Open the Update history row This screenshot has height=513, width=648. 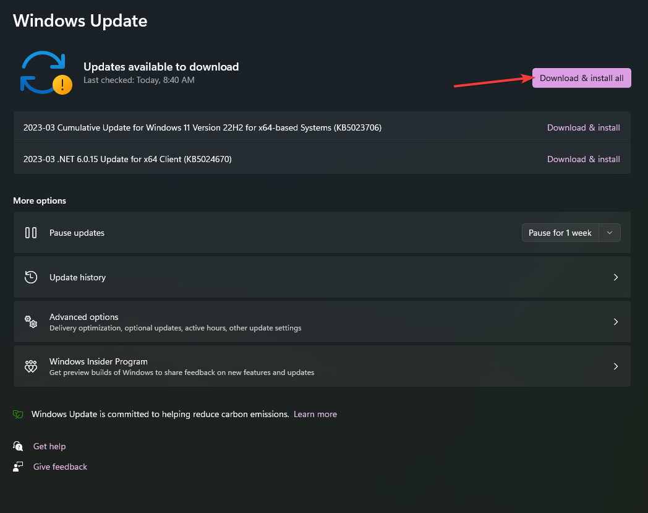coord(322,277)
